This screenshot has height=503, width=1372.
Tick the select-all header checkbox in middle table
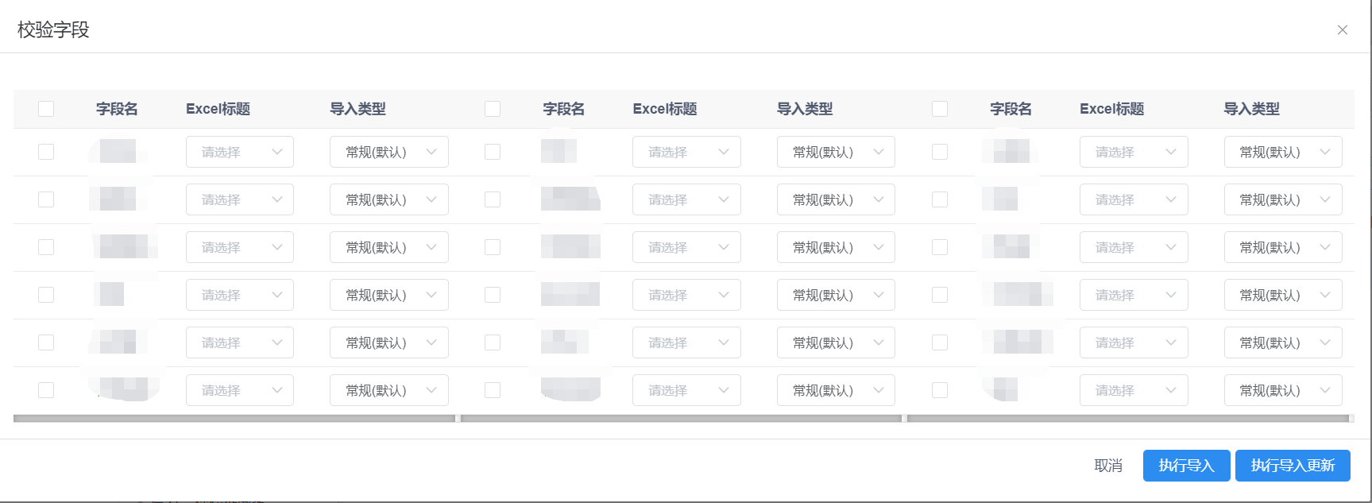pyautogui.click(x=493, y=109)
